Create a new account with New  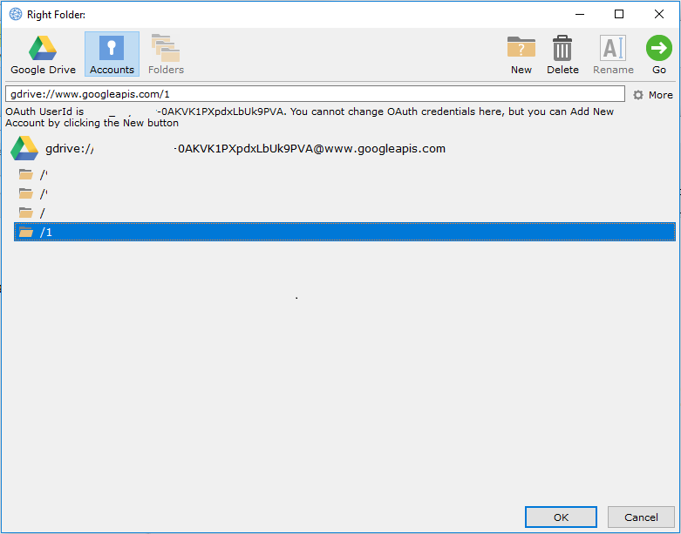[521, 54]
